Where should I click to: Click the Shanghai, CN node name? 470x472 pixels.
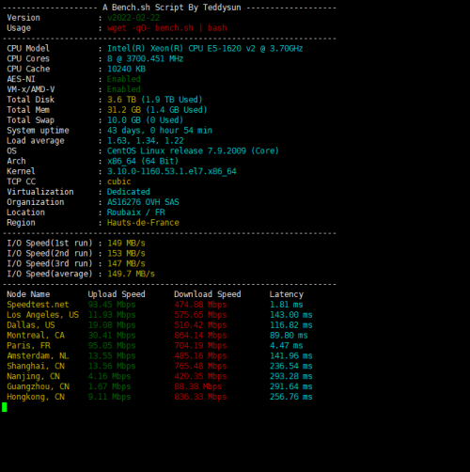point(36,366)
